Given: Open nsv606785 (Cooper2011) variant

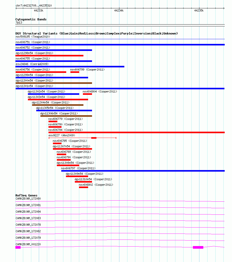Looking at the screenshot, I should click(70, 141).
